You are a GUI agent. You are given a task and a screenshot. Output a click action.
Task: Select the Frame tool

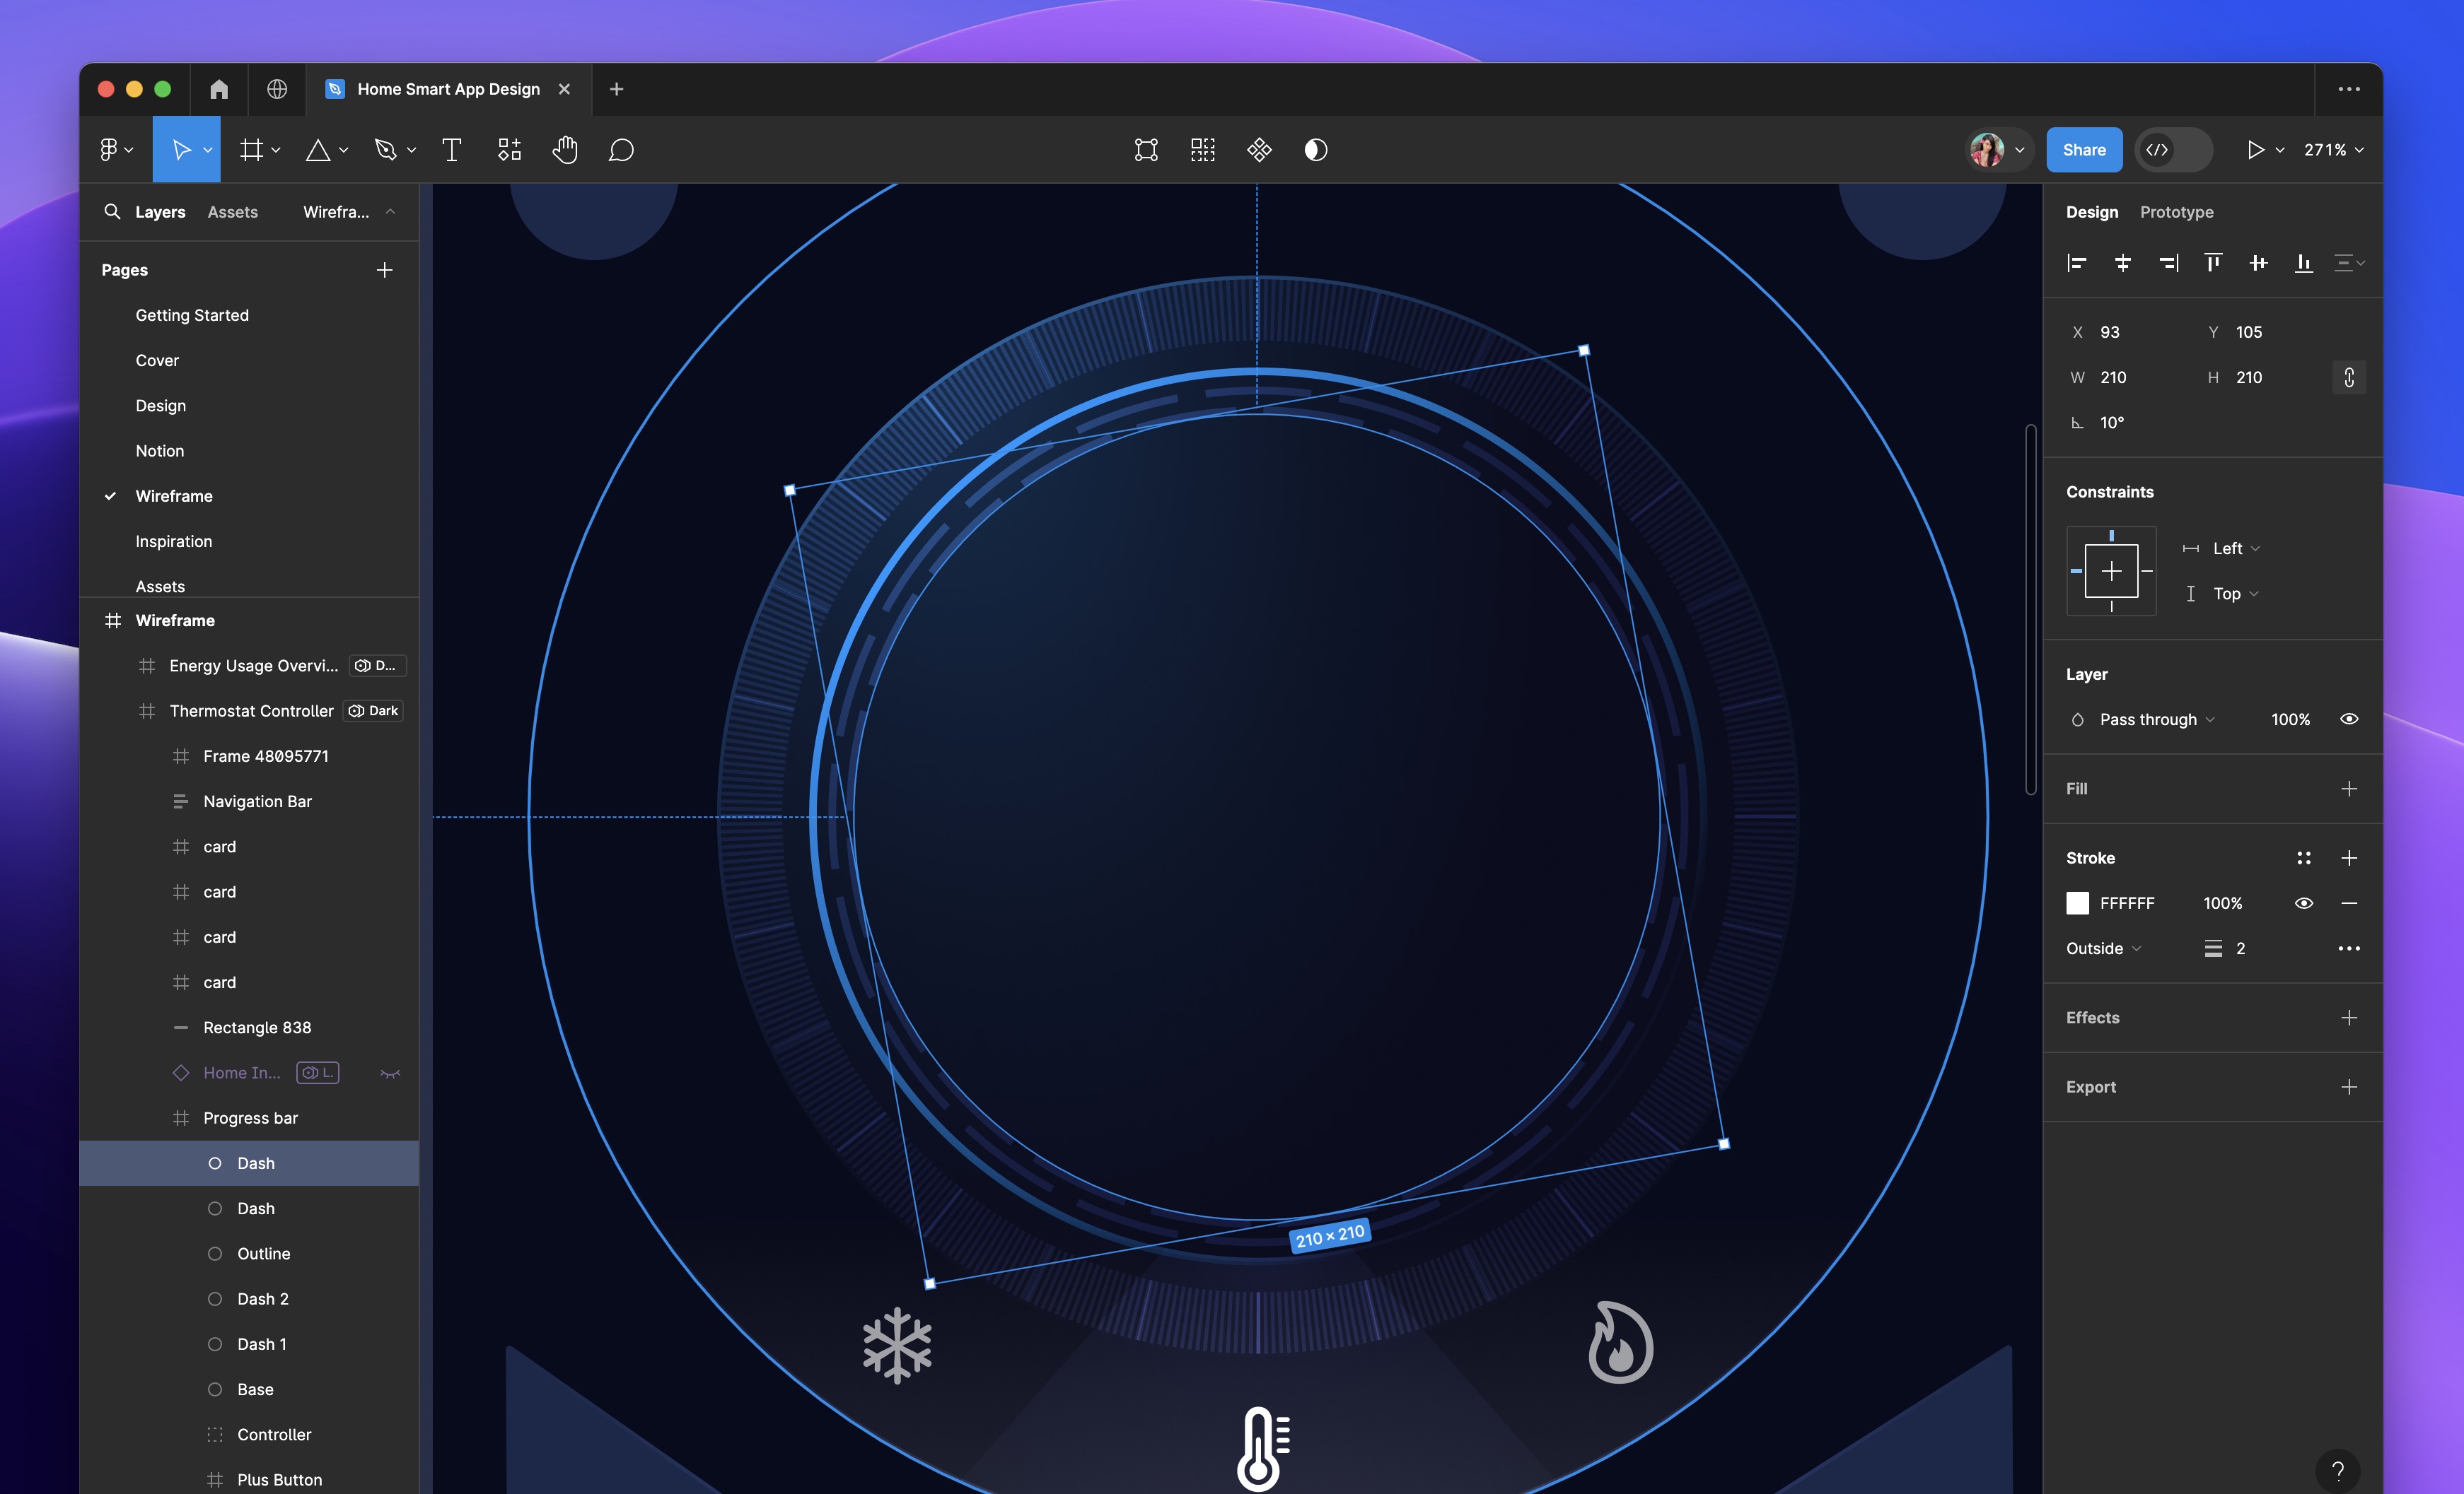click(250, 149)
